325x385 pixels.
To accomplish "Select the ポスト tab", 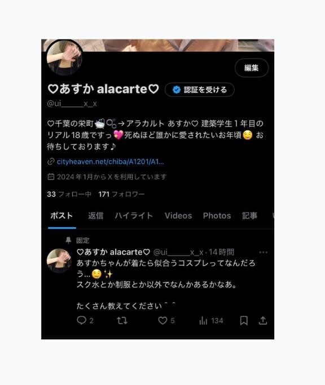I will click(x=62, y=215).
